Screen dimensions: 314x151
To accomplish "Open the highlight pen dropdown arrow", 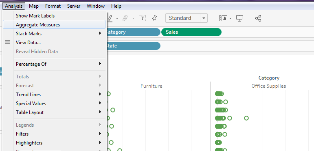I will 117,19.
